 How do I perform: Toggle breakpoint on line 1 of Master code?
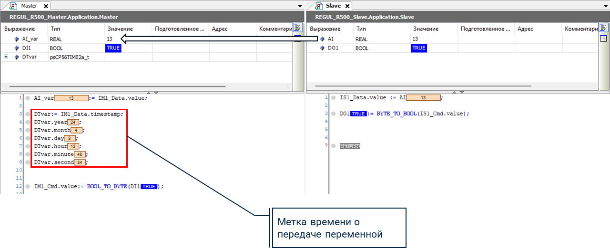(28, 98)
